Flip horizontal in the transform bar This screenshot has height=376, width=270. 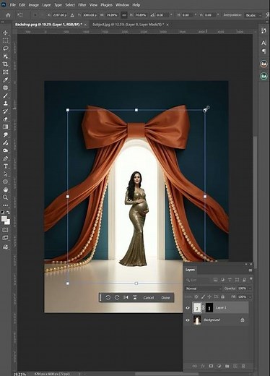[126, 297]
